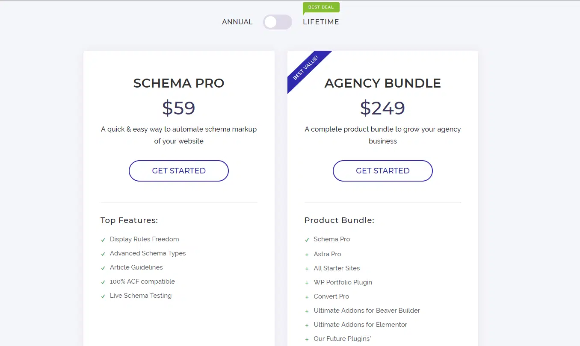Click plus icon next to Convert Pro
The height and width of the screenshot is (346, 580).
pos(307,297)
